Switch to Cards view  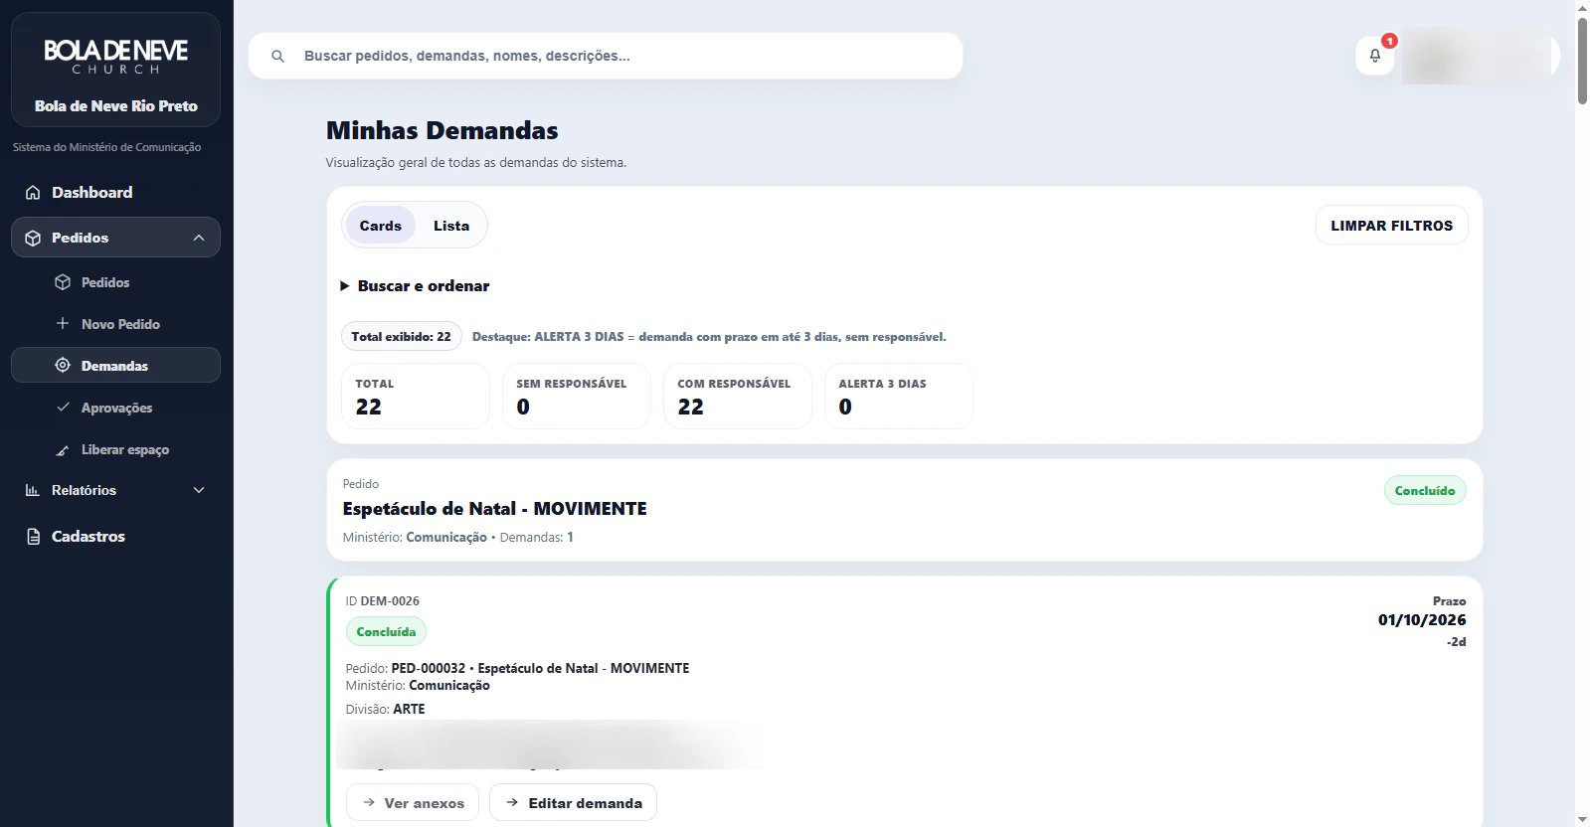click(x=381, y=226)
